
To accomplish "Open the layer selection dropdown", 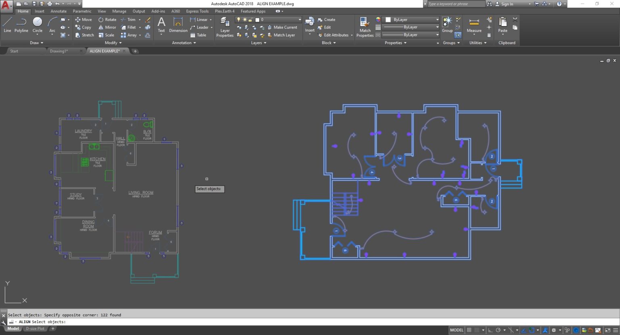I will point(300,20).
